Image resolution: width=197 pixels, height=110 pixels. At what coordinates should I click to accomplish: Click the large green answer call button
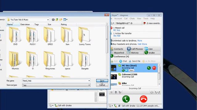tap(126, 99)
